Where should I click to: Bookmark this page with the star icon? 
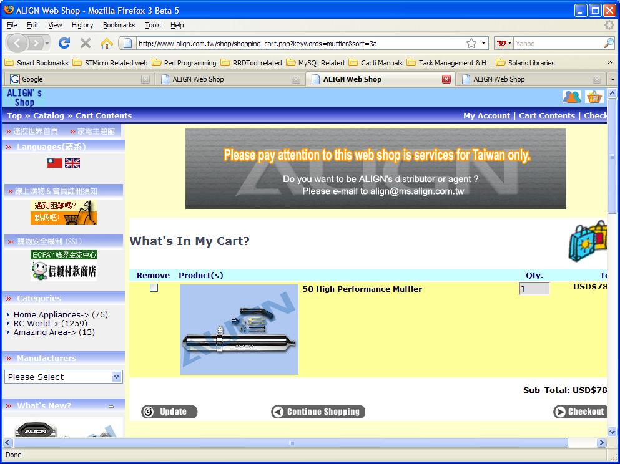pyautogui.click(x=471, y=43)
